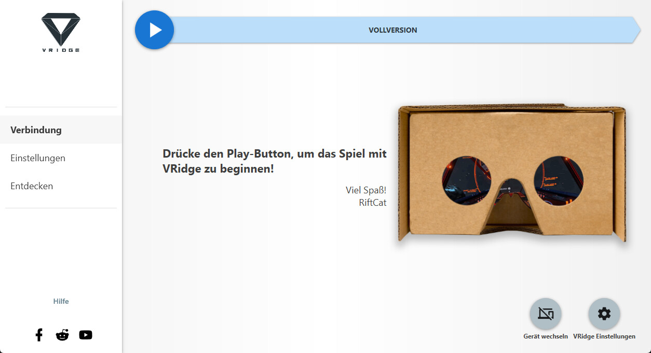This screenshot has height=353, width=651.
Task: Click the VRidge Einstellungen text label
Action: pyautogui.click(x=604, y=336)
